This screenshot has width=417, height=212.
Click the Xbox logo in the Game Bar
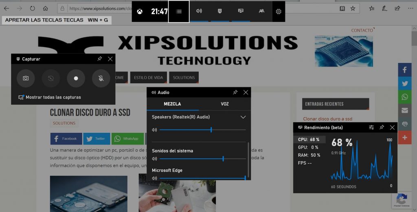[140, 11]
